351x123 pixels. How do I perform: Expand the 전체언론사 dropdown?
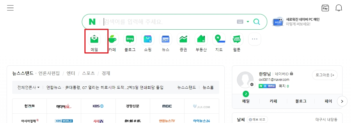click(x=29, y=87)
